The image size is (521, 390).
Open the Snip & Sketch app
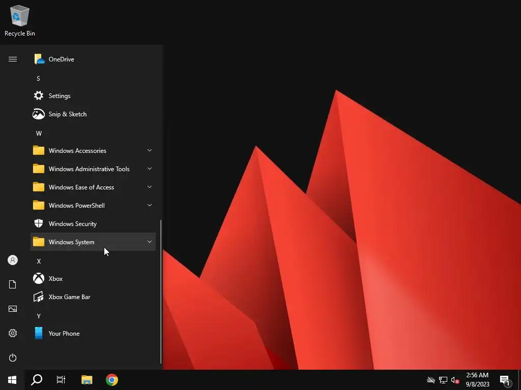pyautogui.click(x=93, y=114)
